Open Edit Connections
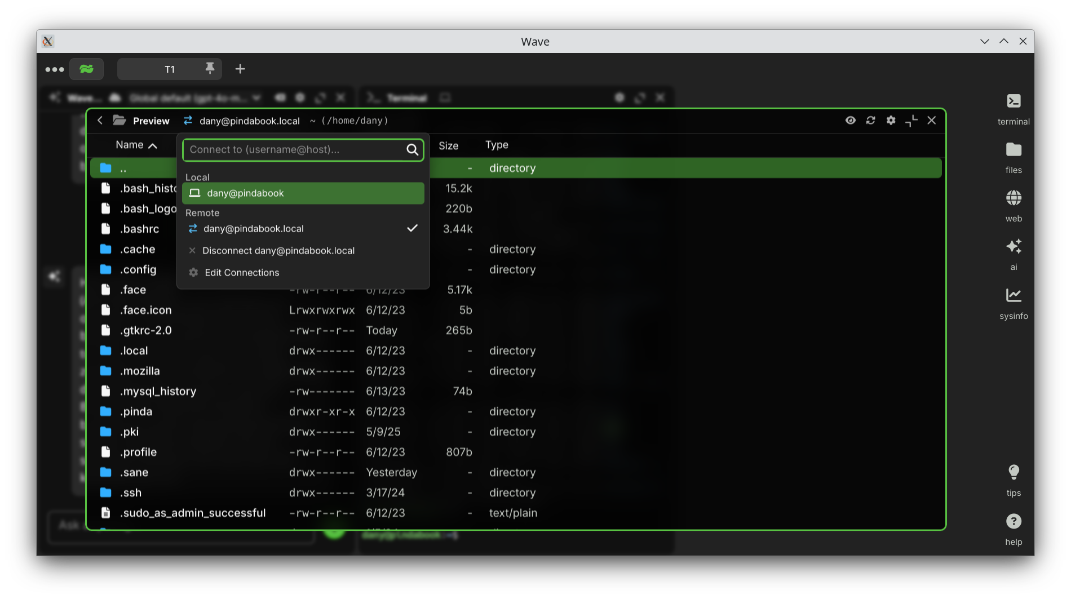The image size is (1071, 599). pyautogui.click(x=303, y=272)
